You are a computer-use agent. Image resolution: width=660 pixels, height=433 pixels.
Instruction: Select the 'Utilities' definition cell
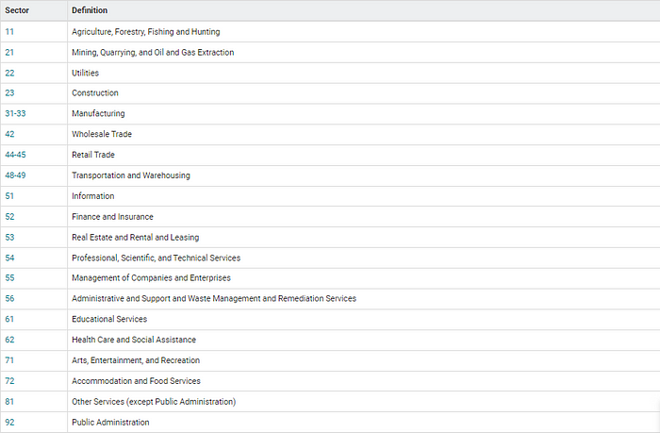(364, 73)
